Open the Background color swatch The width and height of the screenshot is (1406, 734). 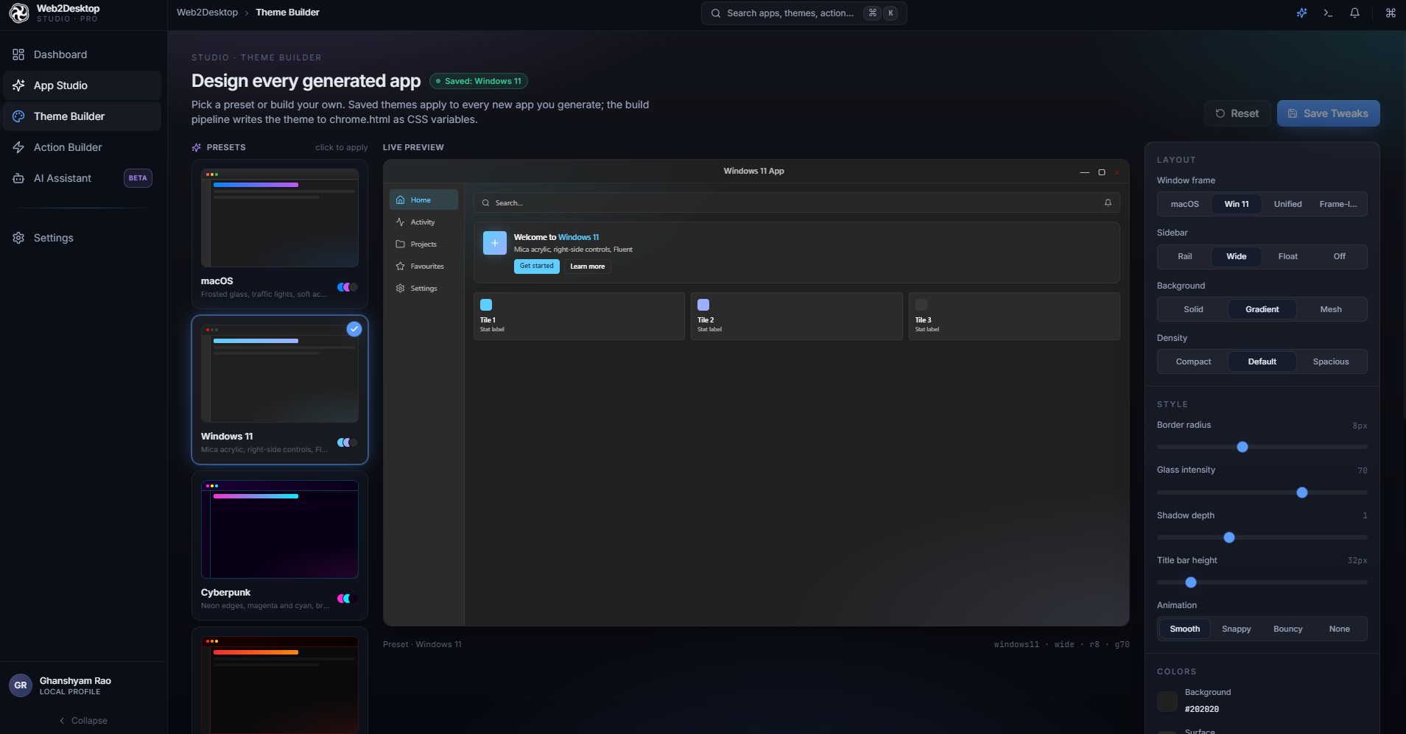1167,701
